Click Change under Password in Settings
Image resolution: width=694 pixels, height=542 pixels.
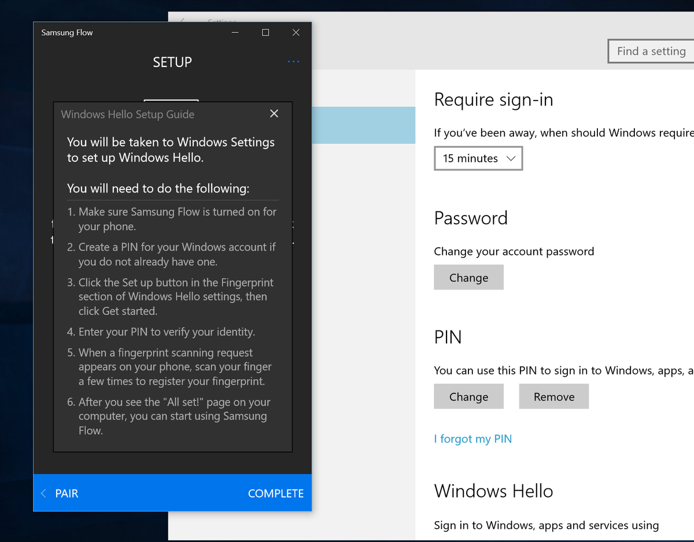(468, 277)
